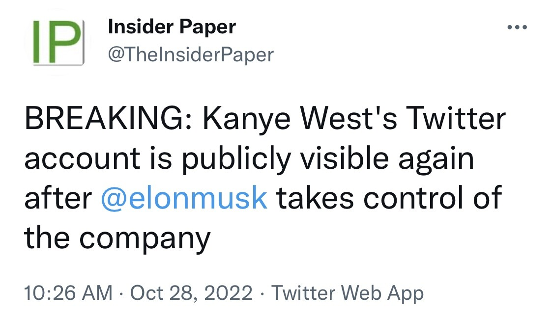Image resolution: width=553 pixels, height=315 pixels.
Task: Click the word "after" before the @elonmusk mention
Action: (x=58, y=198)
